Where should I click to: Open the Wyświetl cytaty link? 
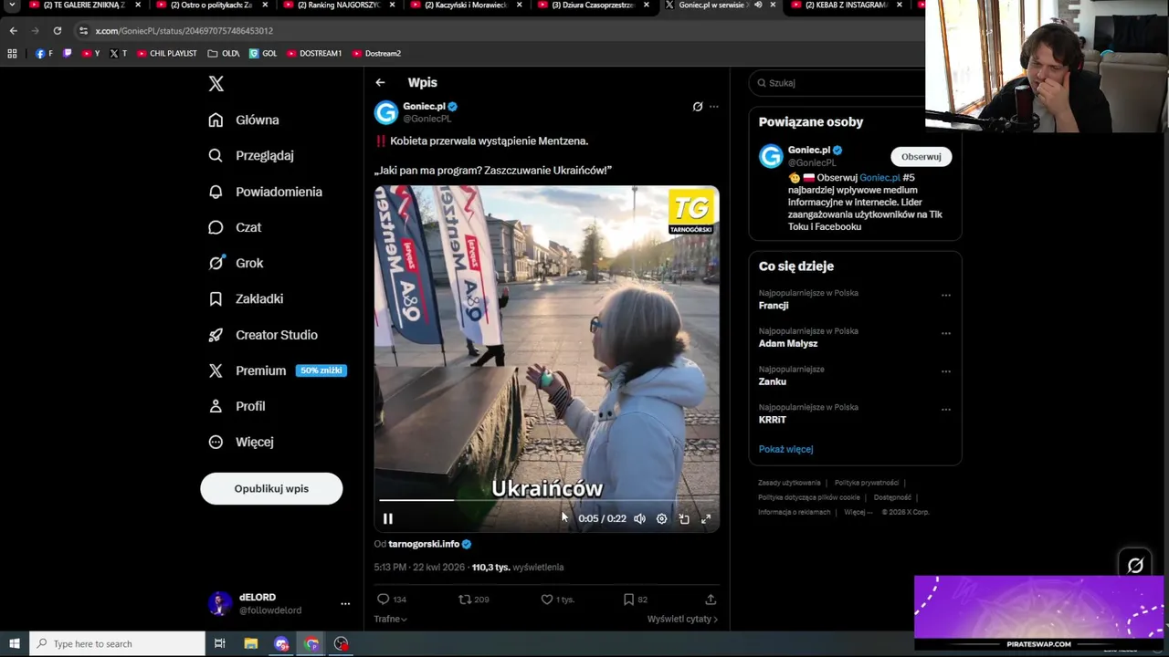click(x=682, y=619)
